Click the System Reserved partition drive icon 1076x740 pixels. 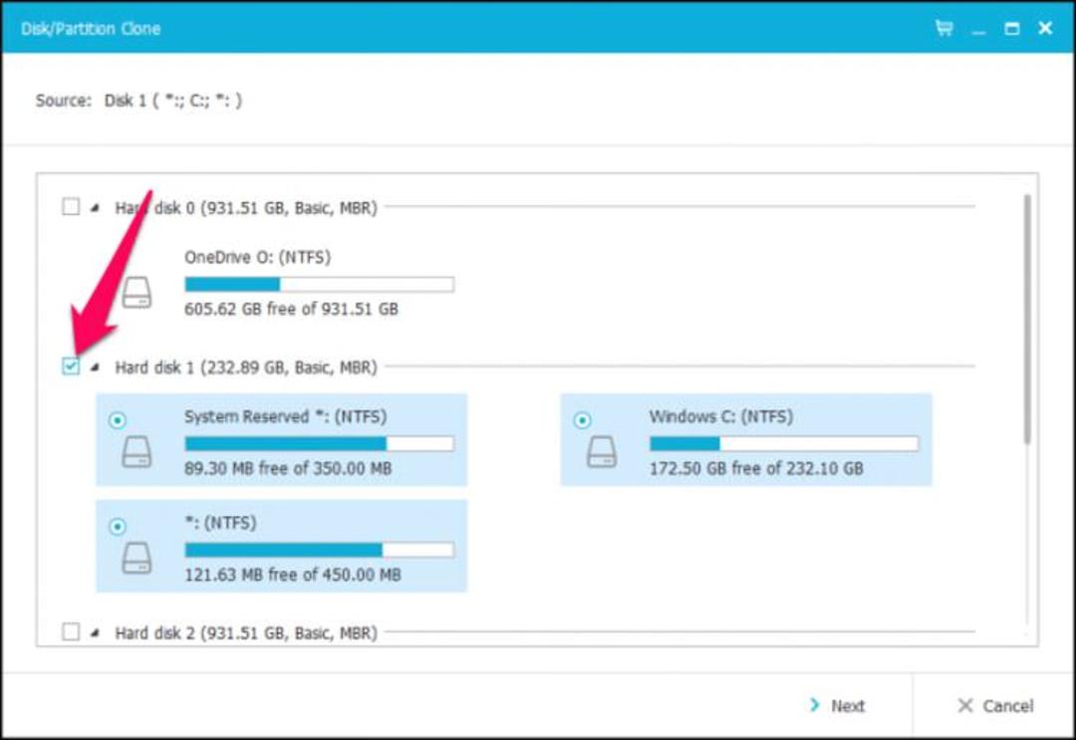(x=136, y=452)
